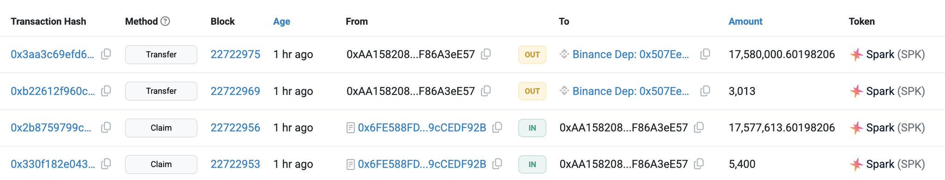Screen dimensions: 945x180
Task: Copy contract address 0x6FE588FD in block 22722956 row
Action: pos(497,128)
